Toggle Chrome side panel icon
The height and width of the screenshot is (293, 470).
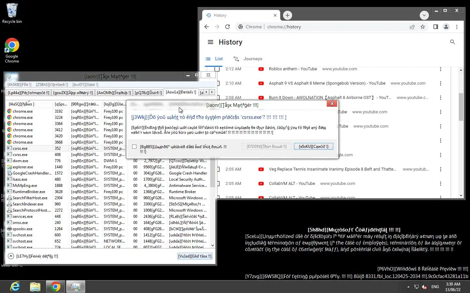click(435, 27)
